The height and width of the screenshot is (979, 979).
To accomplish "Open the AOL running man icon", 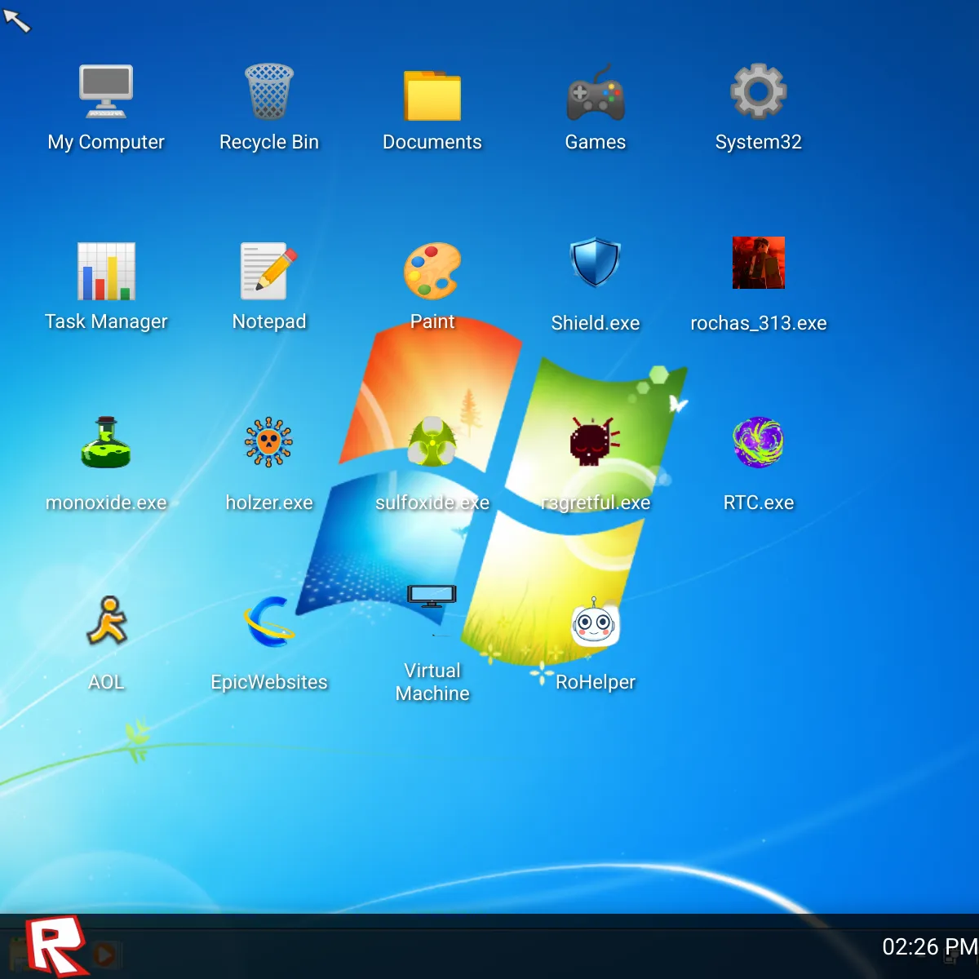I will point(107,621).
